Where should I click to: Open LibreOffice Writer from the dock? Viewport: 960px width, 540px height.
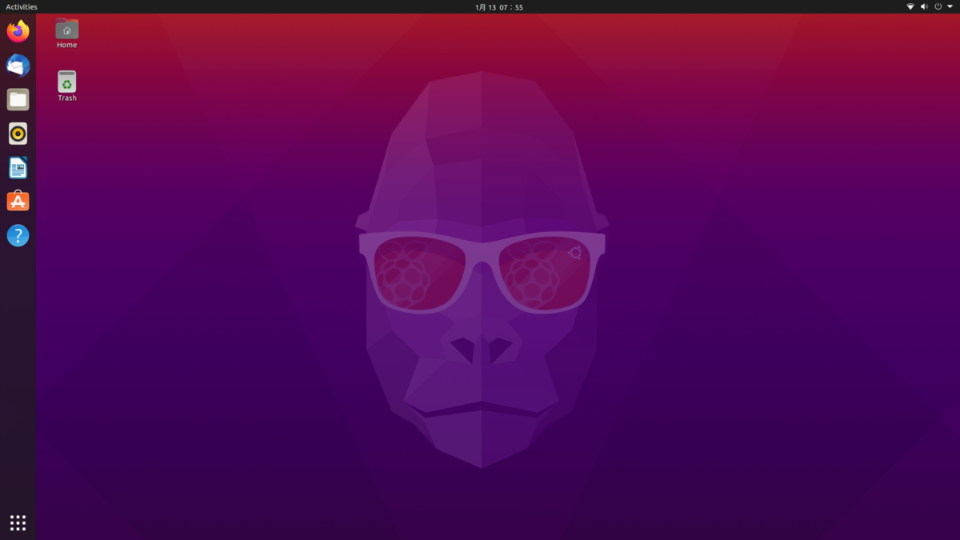(18, 167)
